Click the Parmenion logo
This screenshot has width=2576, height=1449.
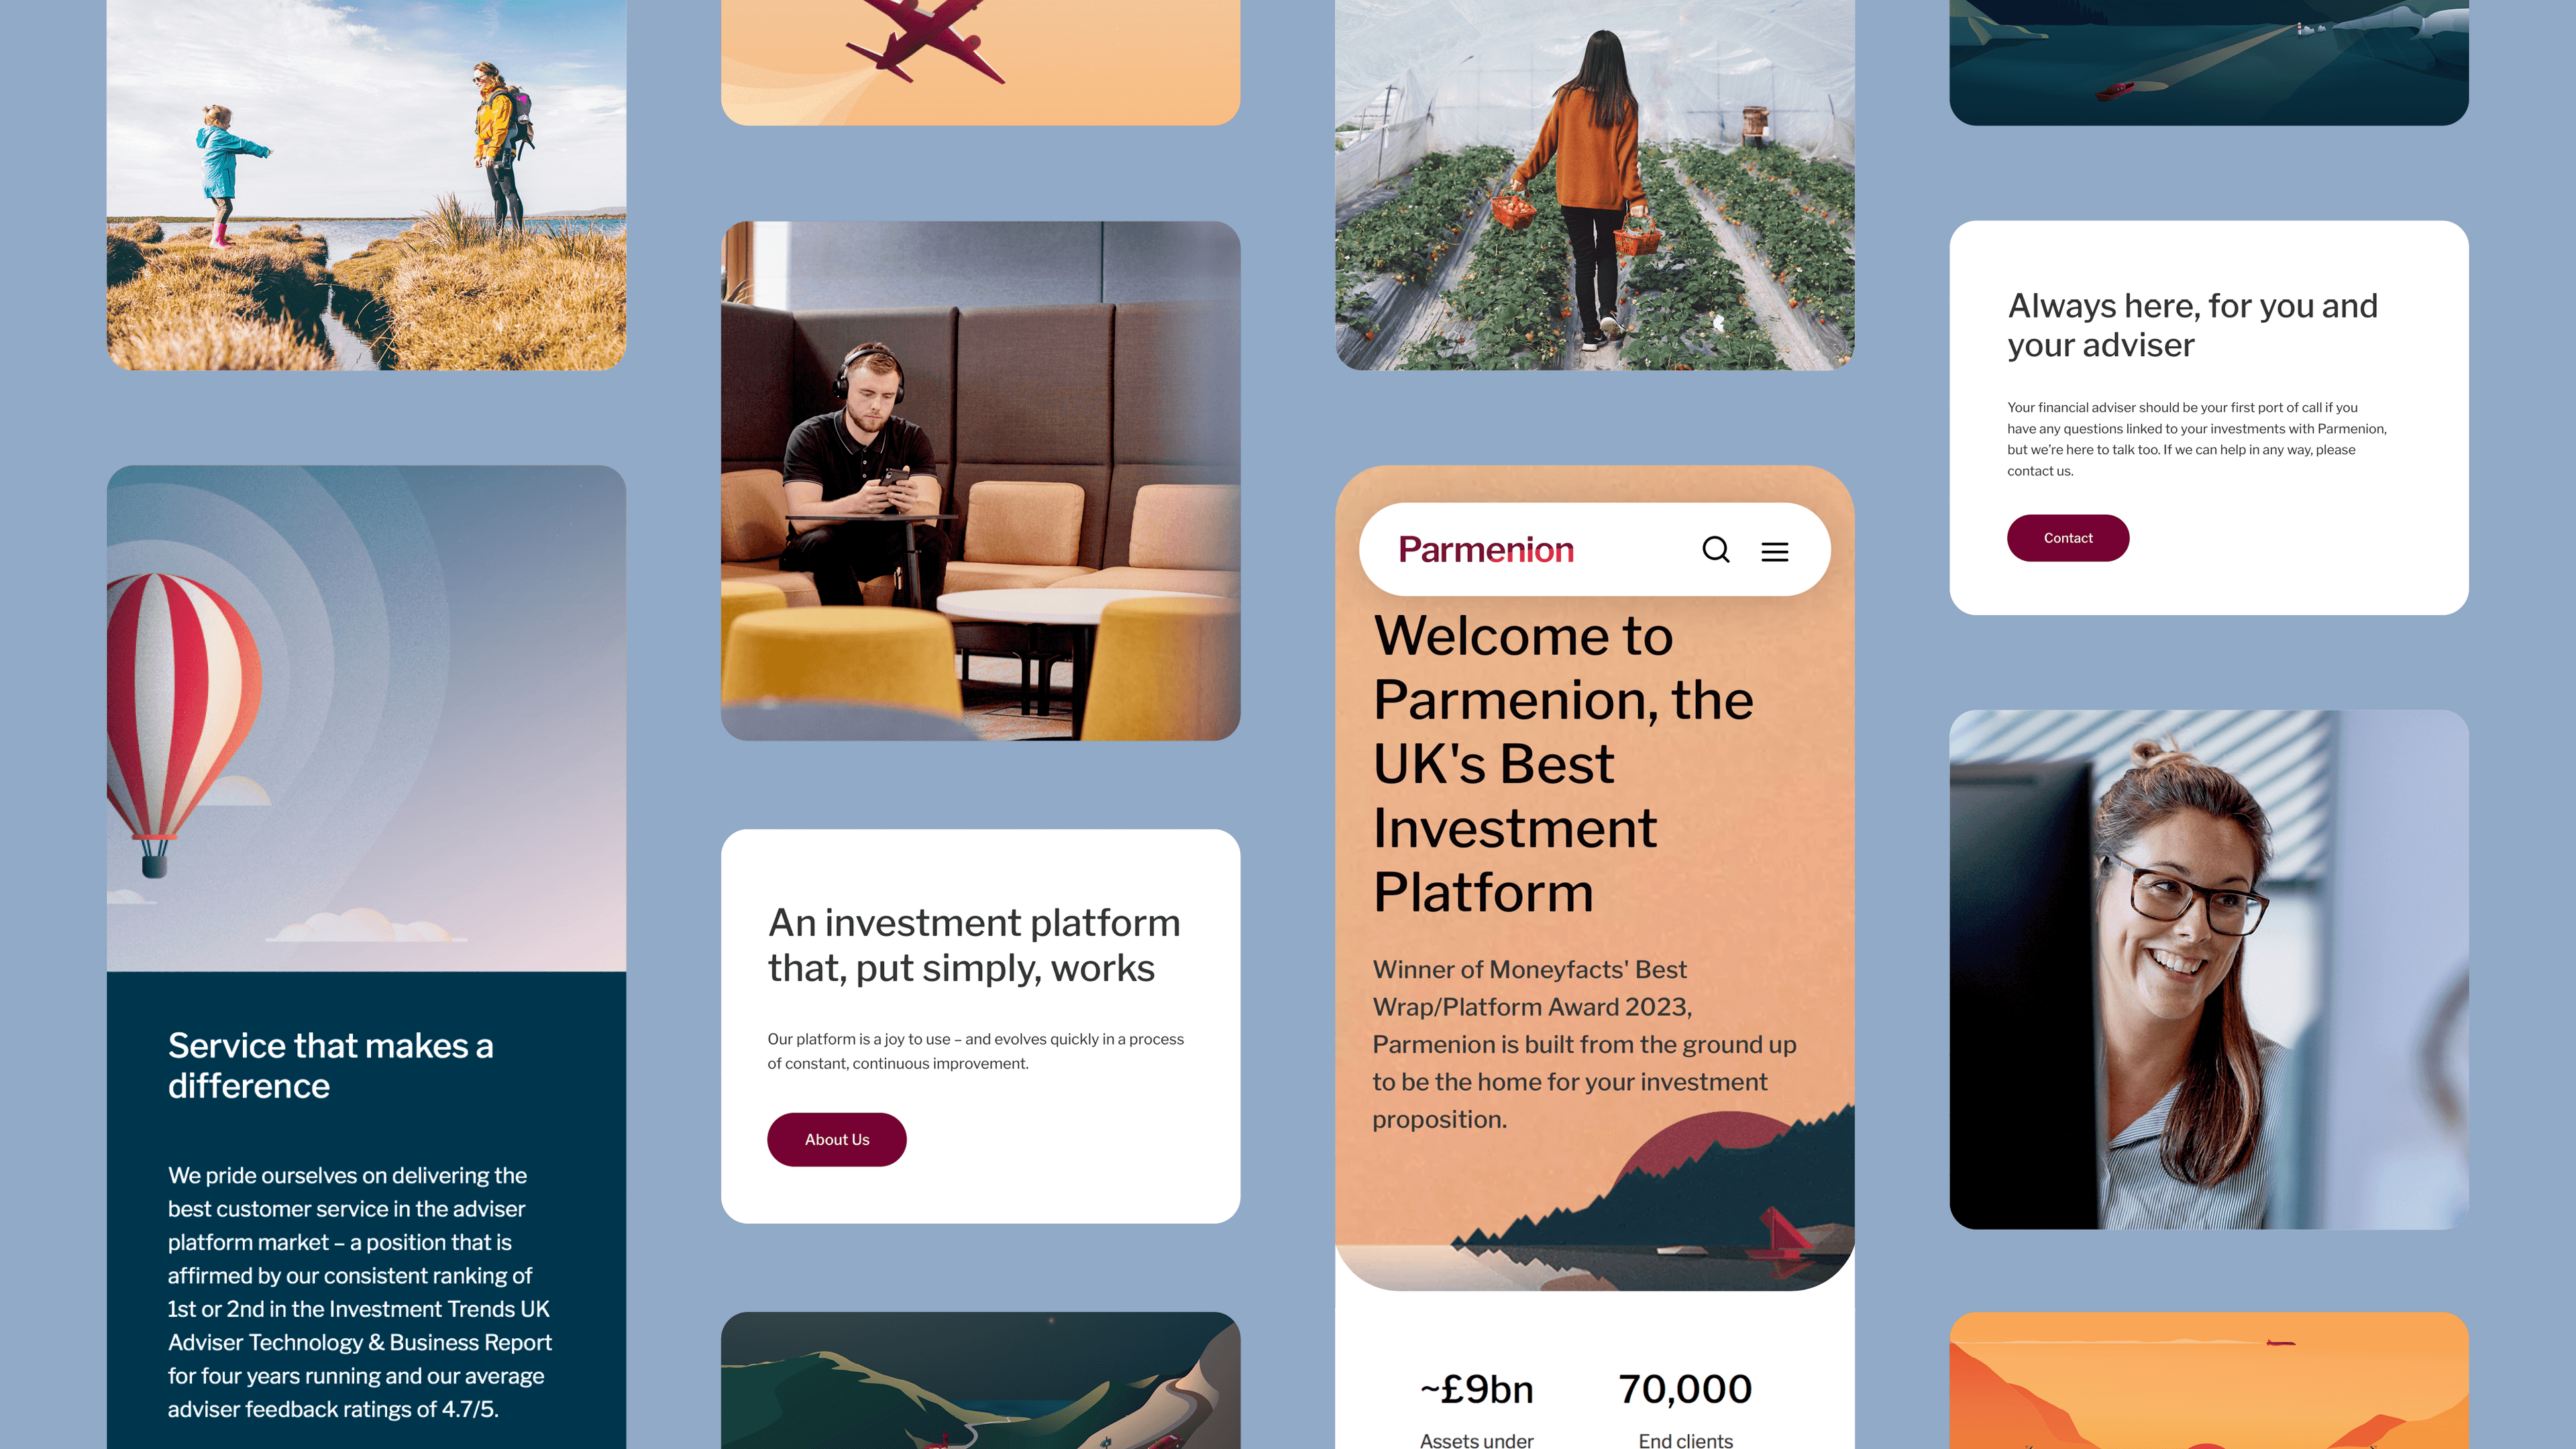tap(1486, 549)
